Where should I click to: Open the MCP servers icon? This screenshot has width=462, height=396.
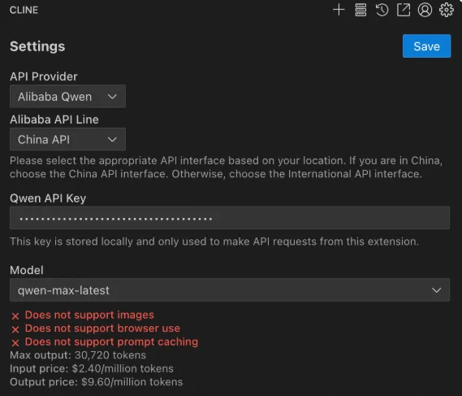(x=361, y=10)
